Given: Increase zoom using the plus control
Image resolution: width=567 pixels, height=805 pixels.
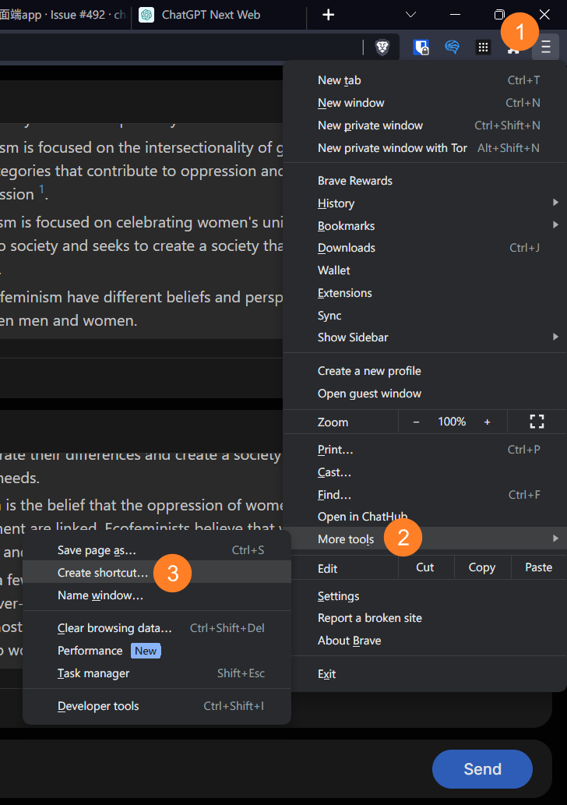Looking at the screenshot, I should [487, 421].
